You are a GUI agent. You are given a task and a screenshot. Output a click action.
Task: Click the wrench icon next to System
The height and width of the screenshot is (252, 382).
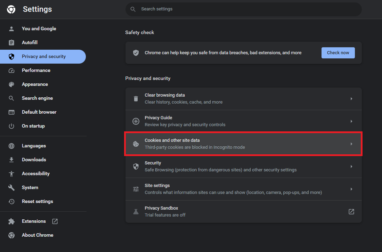[11, 187]
